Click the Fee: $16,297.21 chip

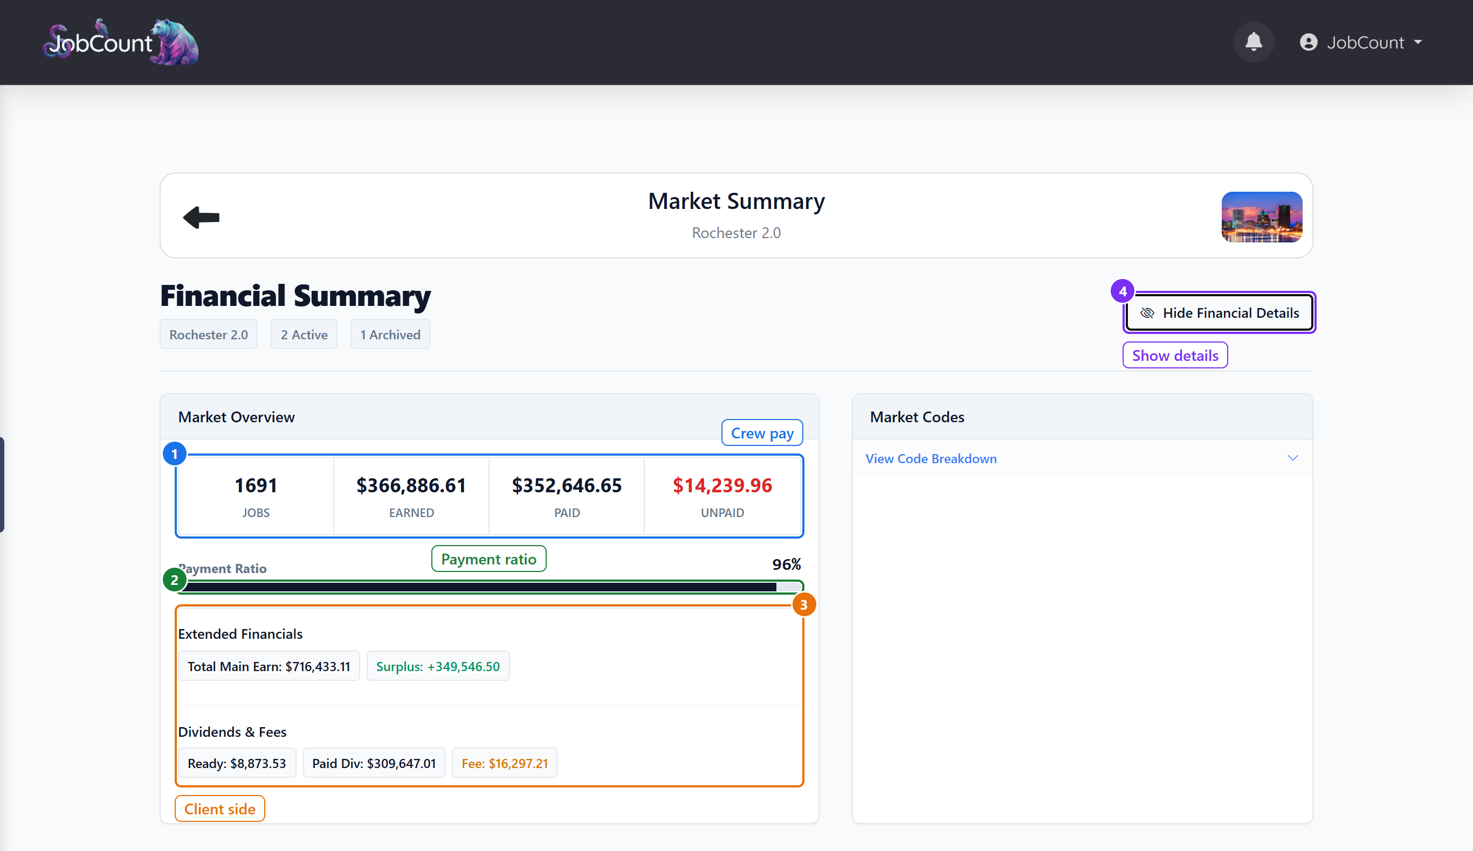[x=505, y=763]
